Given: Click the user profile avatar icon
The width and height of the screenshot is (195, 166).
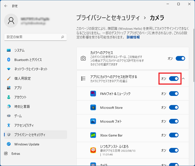Looking at the screenshot, I should 11,21.
